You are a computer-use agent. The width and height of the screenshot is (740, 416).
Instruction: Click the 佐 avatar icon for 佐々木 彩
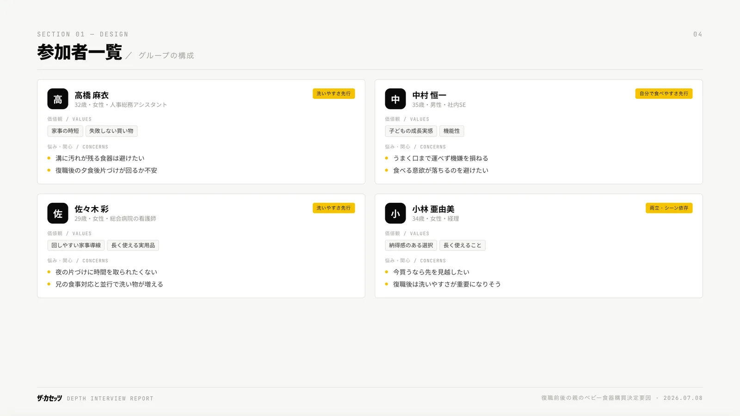[58, 213]
